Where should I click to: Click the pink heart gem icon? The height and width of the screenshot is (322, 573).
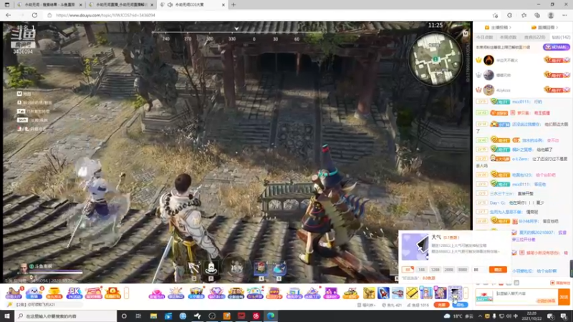tap(156, 293)
